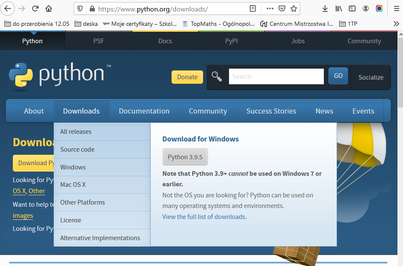Open the Downloads arrow toolbar icon
This screenshot has height=266, width=403.
pos(325,9)
